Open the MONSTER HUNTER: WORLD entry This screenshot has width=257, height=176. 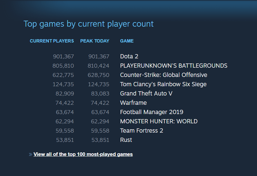tap(159, 121)
